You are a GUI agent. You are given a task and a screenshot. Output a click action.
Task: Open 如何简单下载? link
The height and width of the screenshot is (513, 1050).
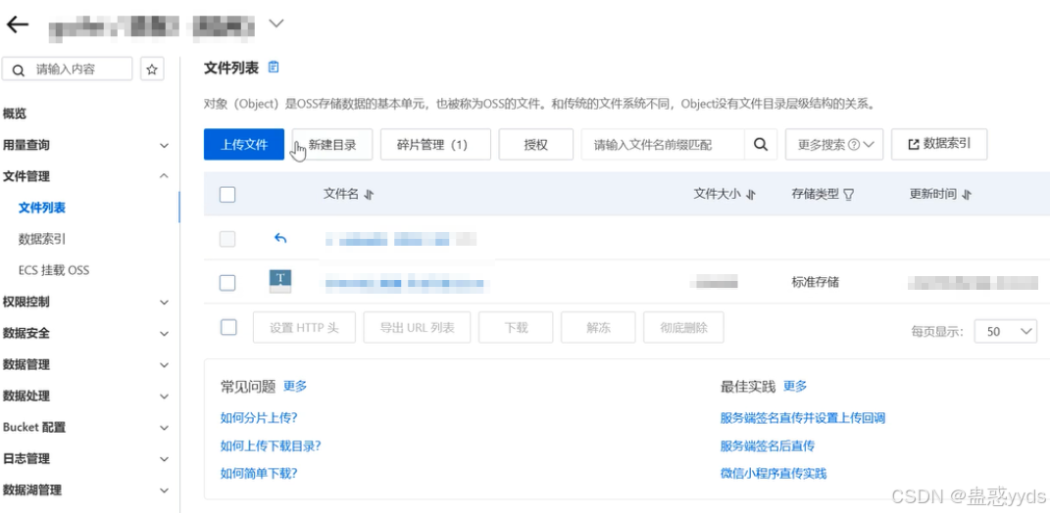point(259,474)
